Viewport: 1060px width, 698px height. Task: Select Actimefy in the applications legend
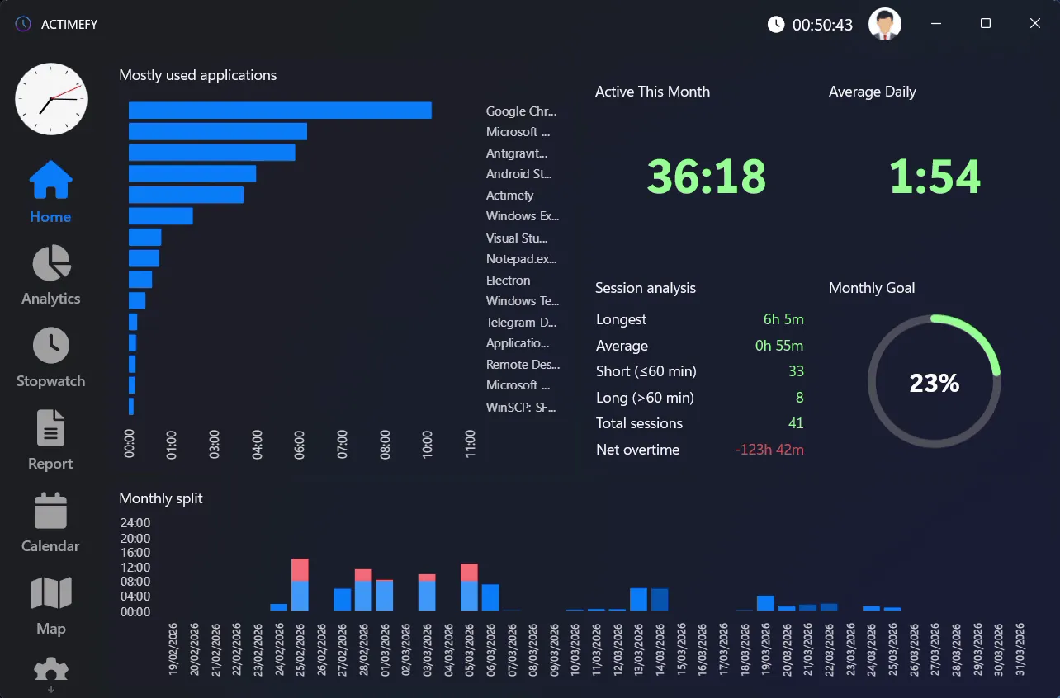coord(509,195)
